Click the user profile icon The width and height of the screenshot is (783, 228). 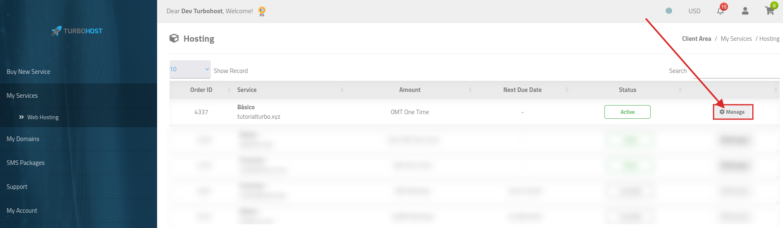tap(745, 11)
